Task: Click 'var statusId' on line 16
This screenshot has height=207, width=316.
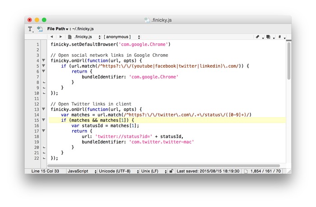Action: pos(87,126)
